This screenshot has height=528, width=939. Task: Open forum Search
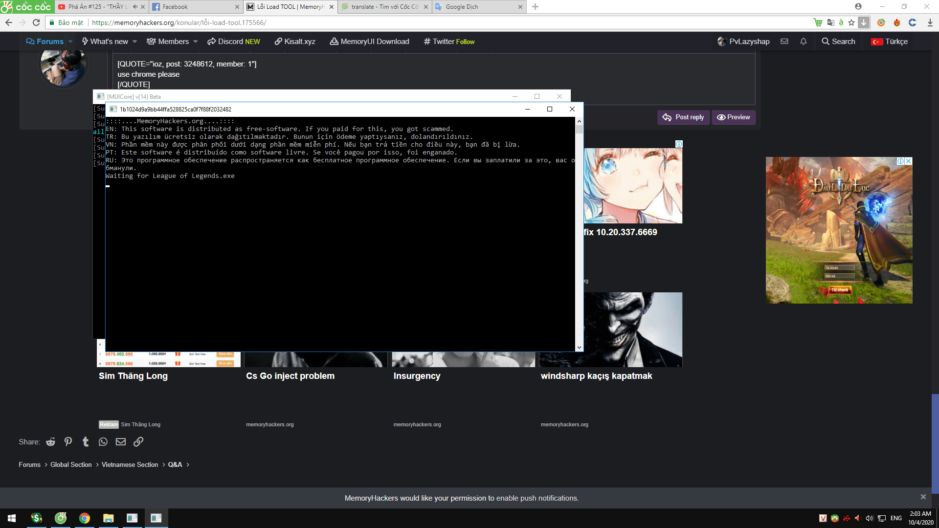coord(838,42)
